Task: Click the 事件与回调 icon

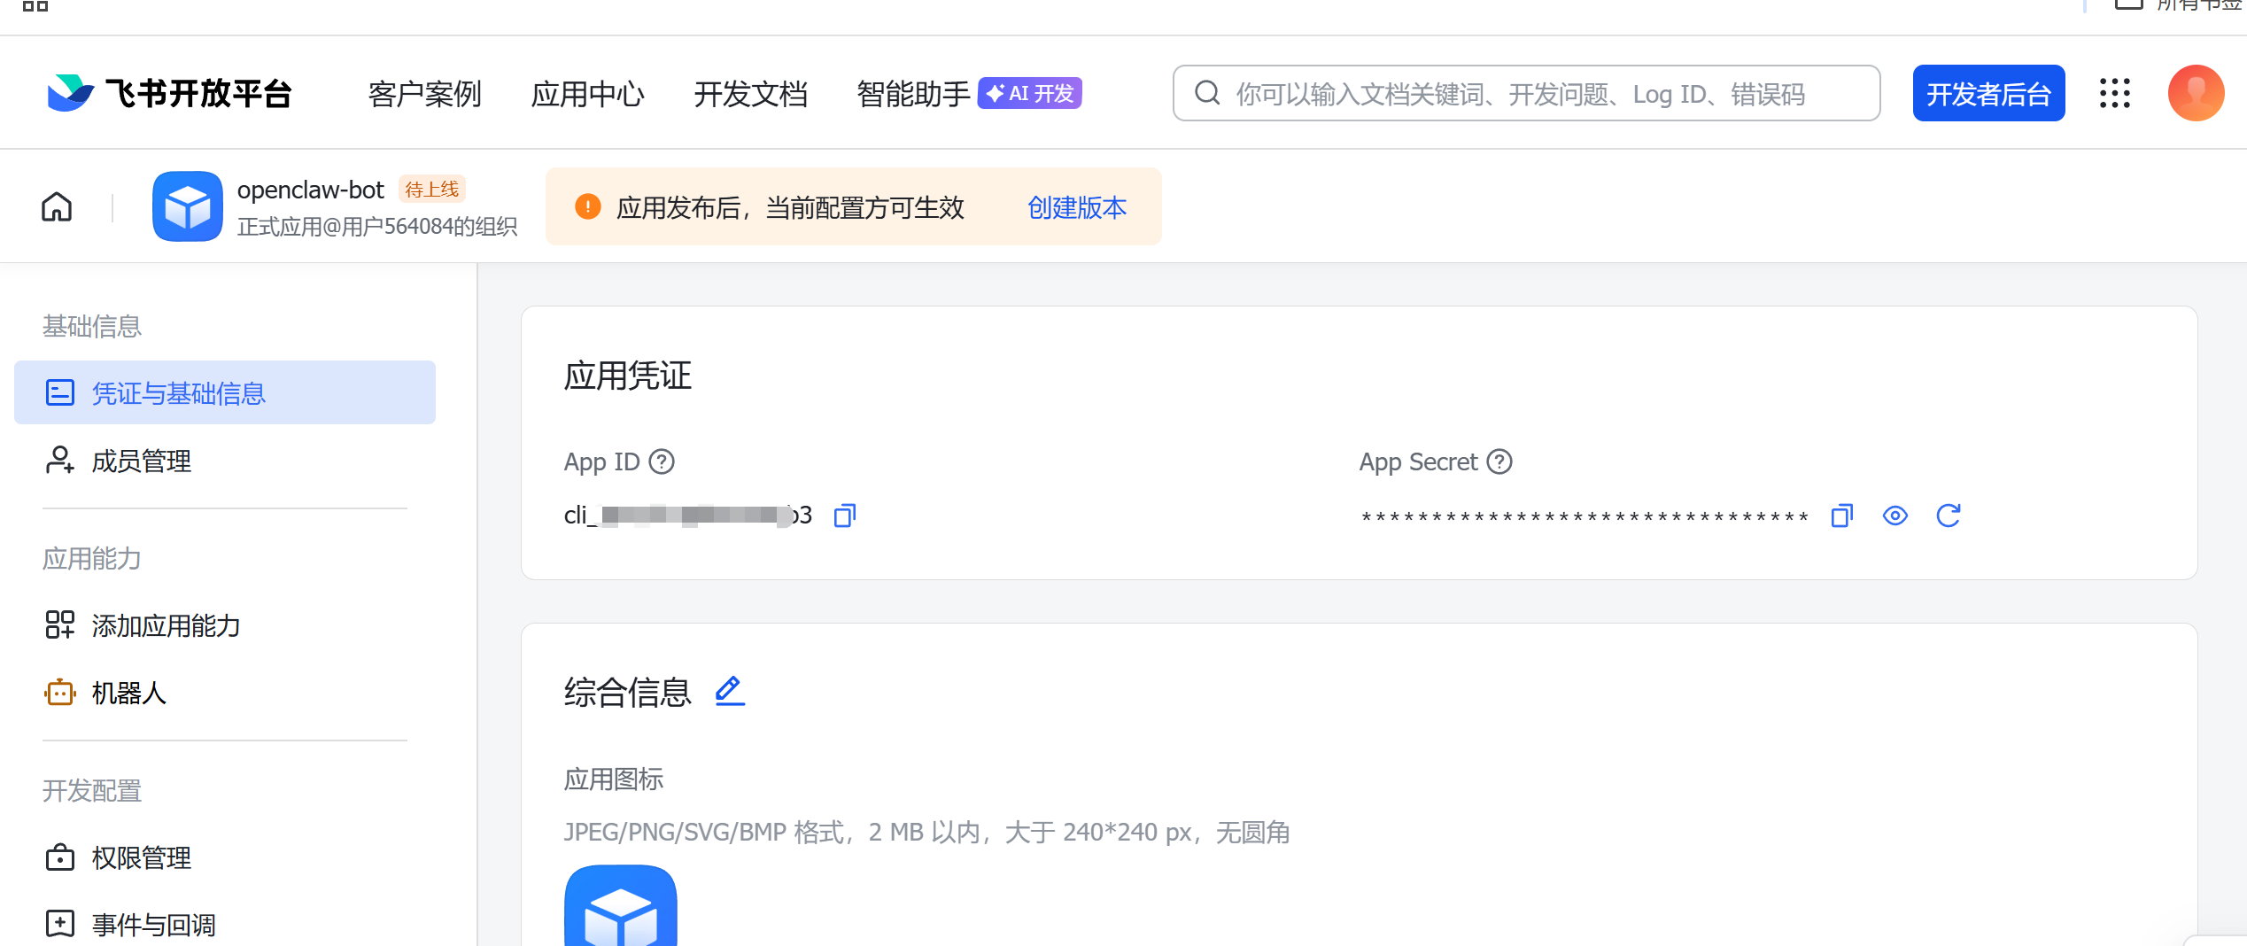Action: 60,924
